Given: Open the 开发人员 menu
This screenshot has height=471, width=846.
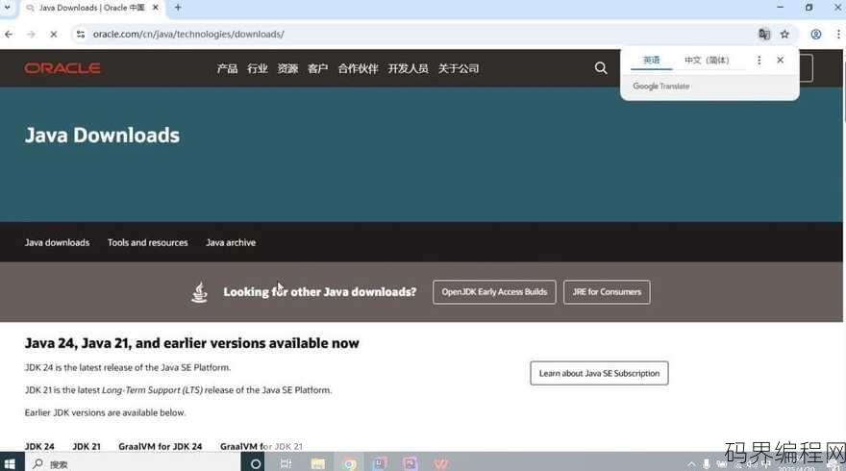Looking at the screenshot, I should [408, 68].
